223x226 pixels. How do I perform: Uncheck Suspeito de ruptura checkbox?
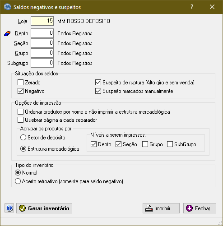98,83
